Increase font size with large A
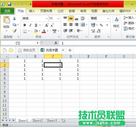136x127 pixels. pos(47,25)
